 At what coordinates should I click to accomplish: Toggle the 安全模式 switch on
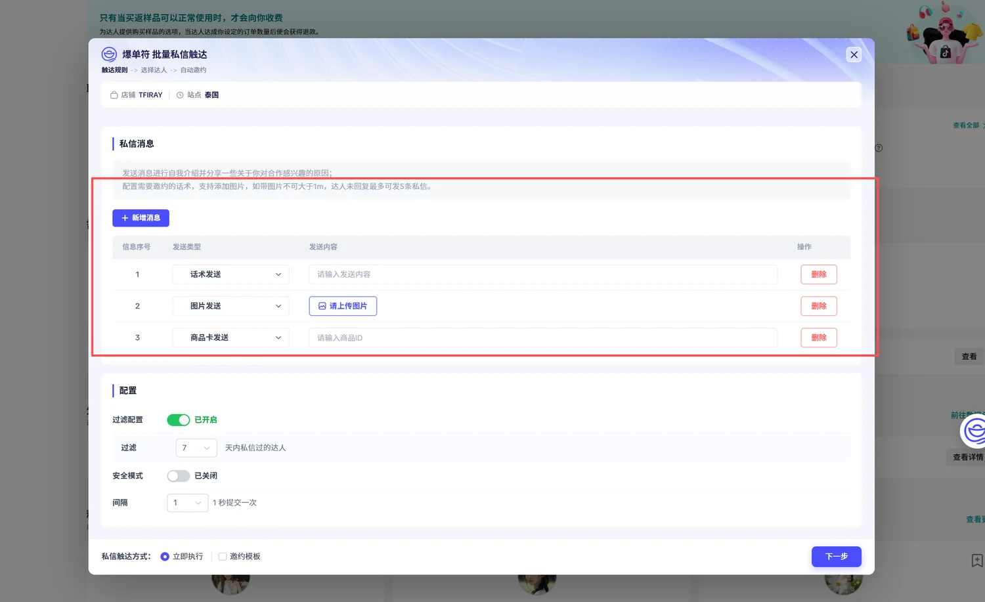(178, 476)
